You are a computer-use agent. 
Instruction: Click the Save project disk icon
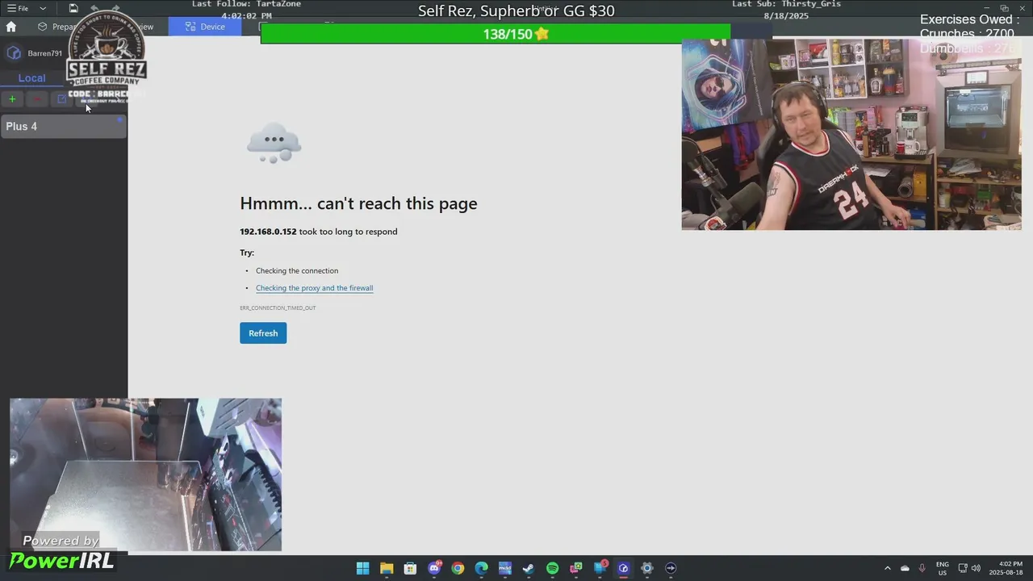[73, 8]
